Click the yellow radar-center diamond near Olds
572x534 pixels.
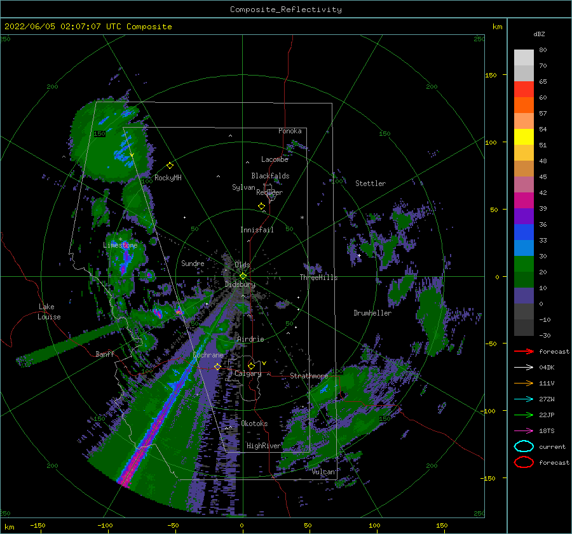(x=243, y=276)
